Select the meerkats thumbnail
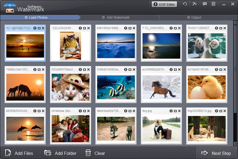This screenshot has height=159, width=238. pos(207,129)
